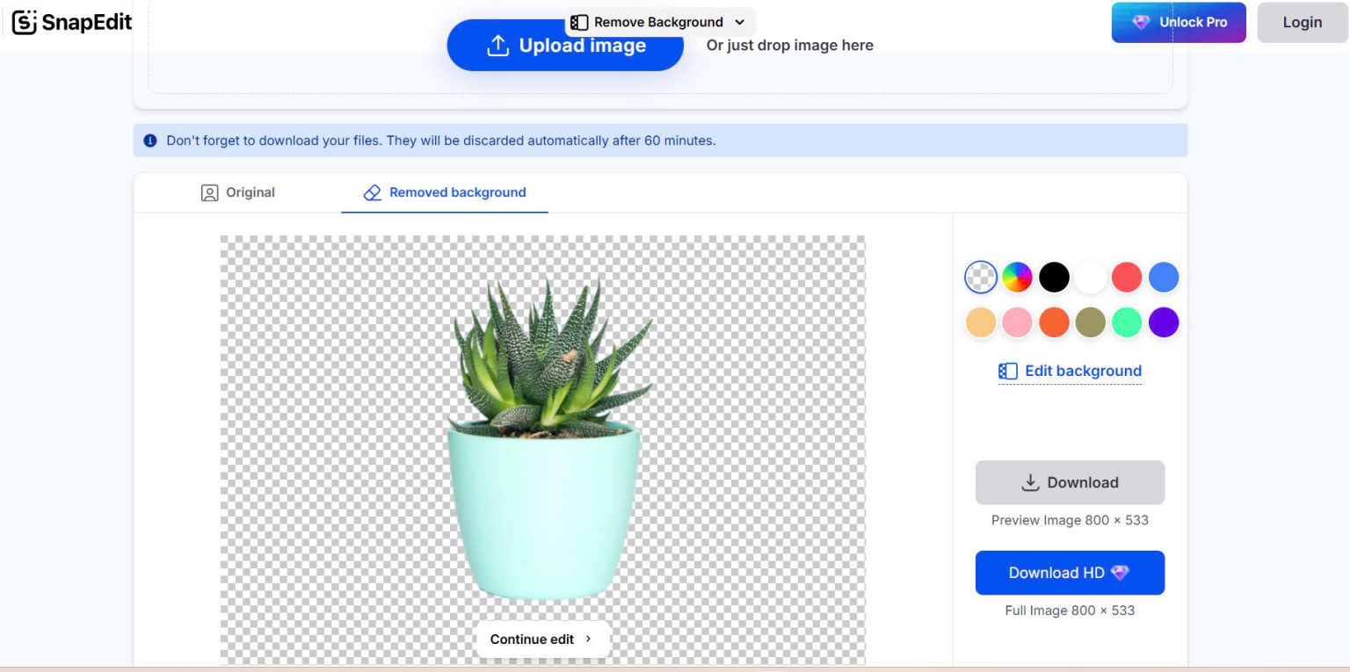
Task: Click the person icon next to Original
Action: (209, 192)
